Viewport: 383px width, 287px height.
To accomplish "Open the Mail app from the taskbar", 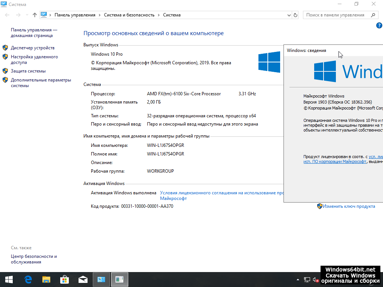I will tap(83, 279).
